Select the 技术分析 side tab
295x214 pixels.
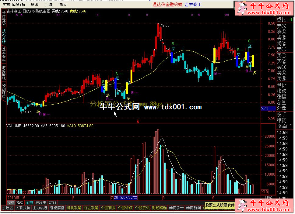click(x=4, y=36)
